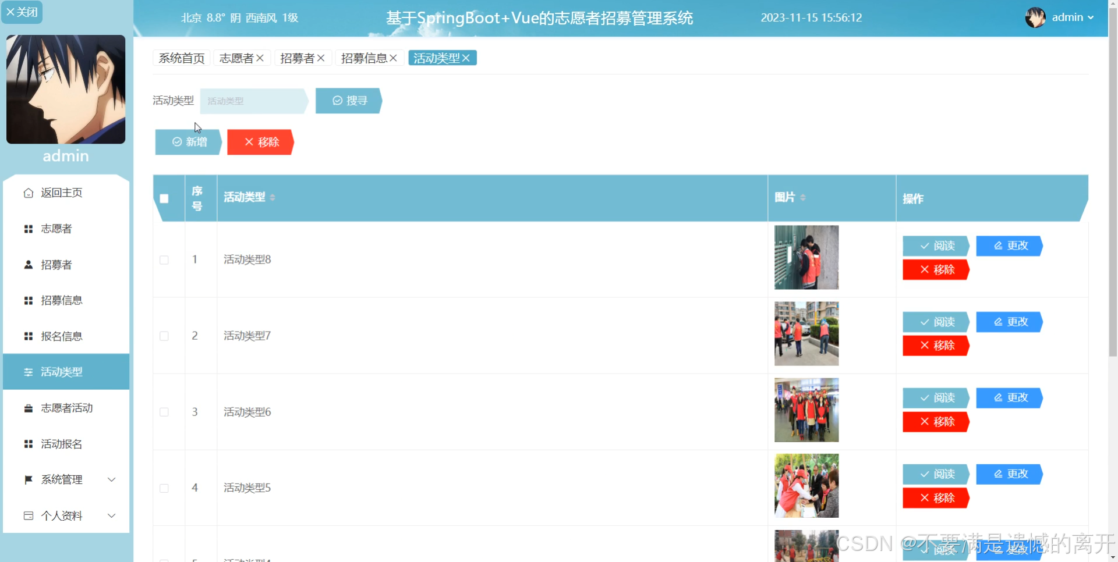Screen dimensions: 1118x562
Task: Click 更改 for row 活动类型7
Action: (x=1009, y=322)
